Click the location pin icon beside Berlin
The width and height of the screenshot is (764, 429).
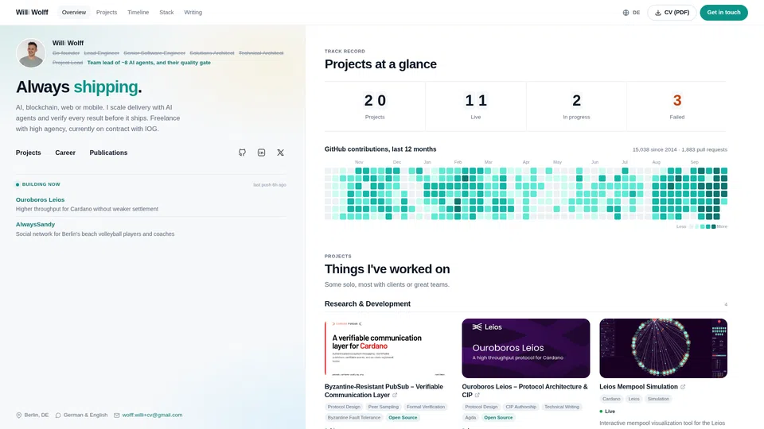[x=19, y=415]
